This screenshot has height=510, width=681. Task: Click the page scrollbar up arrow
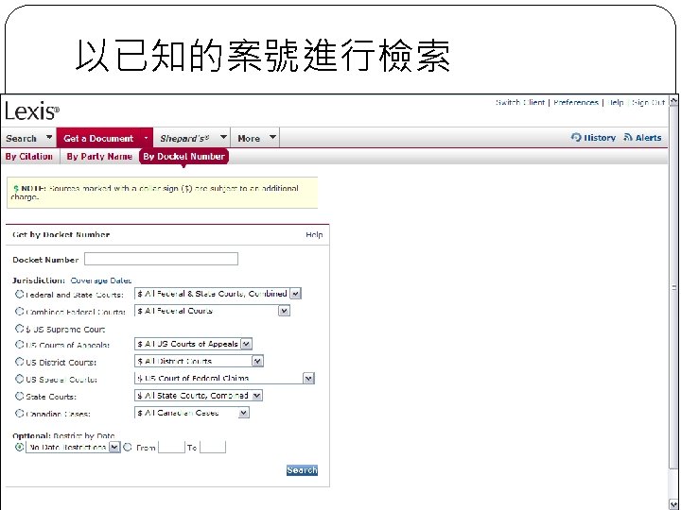[673, 101]
